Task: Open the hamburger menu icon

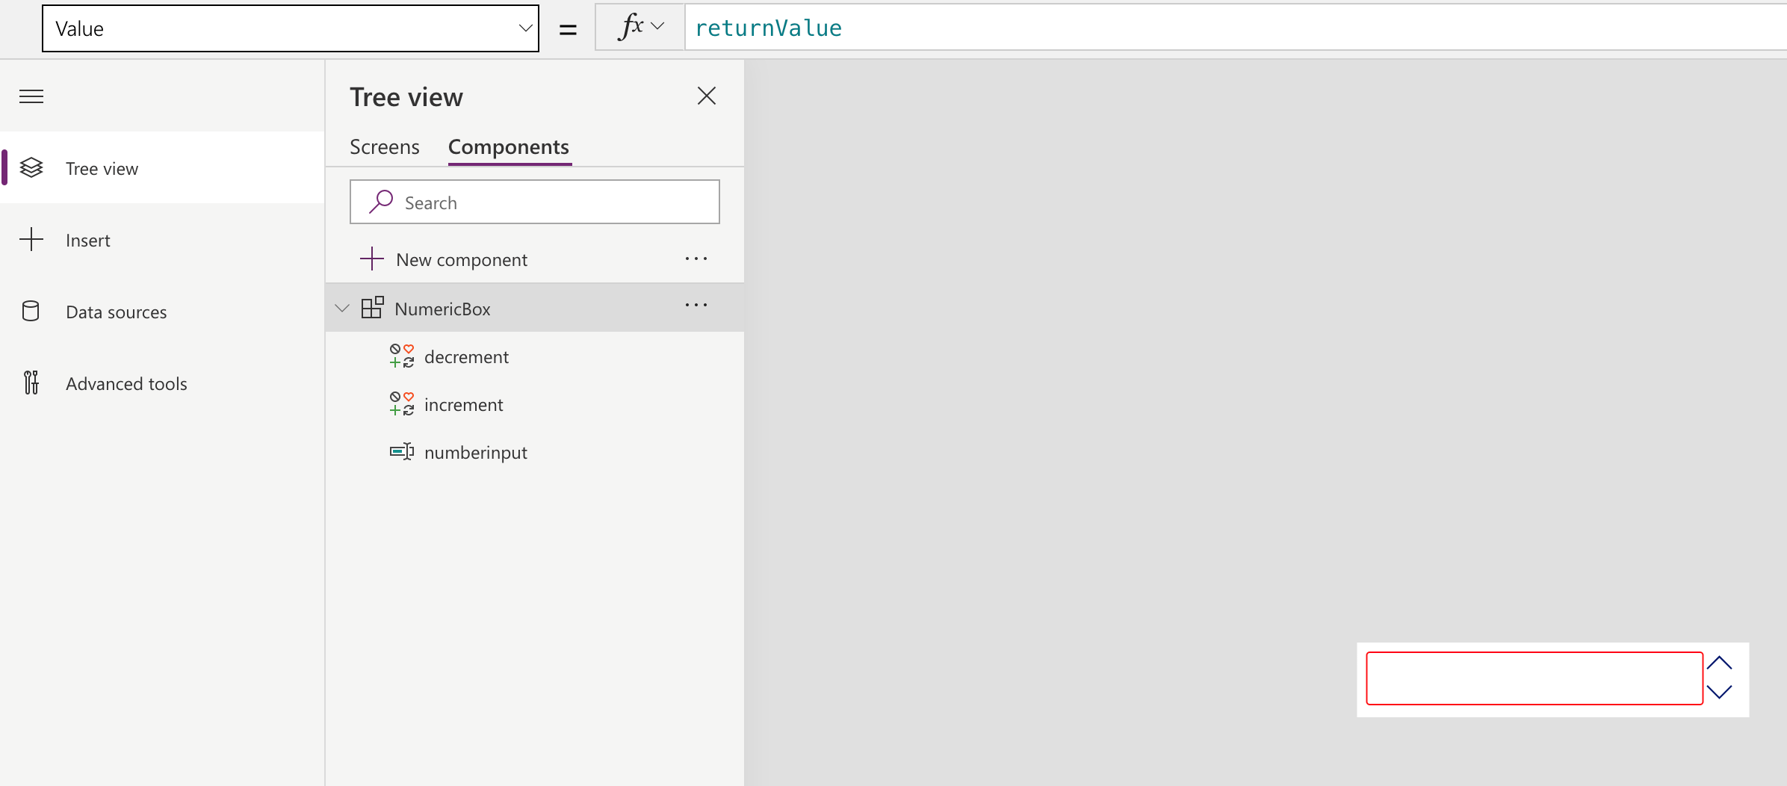Action: pyautogui.click(x=31, y=96)
